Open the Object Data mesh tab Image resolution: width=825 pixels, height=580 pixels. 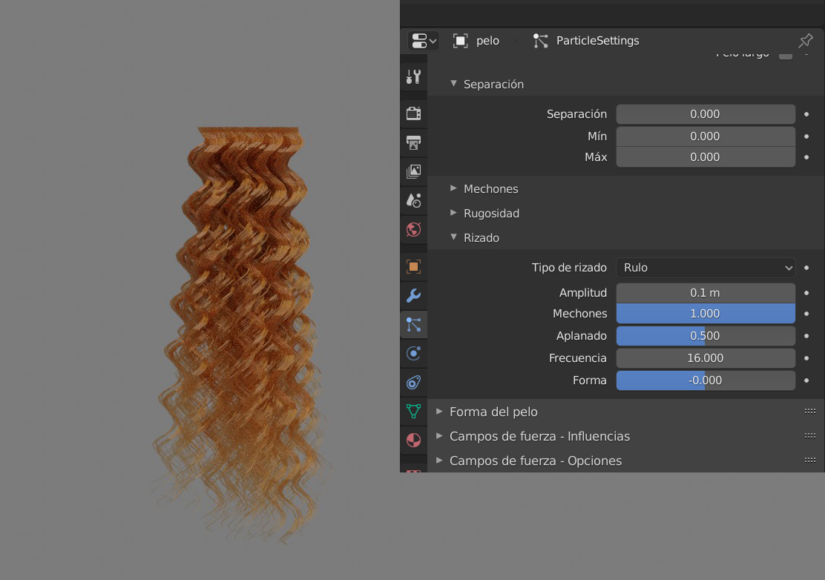[x=413, y=411]
